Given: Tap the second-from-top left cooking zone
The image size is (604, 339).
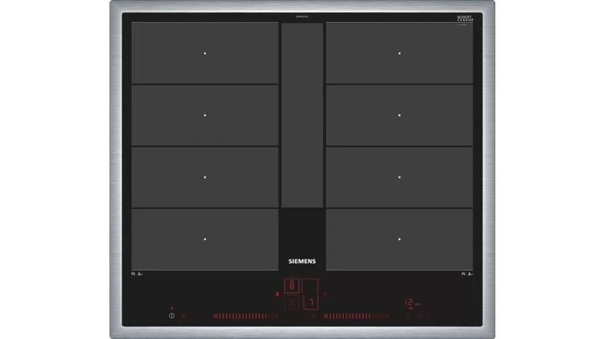Looking at the screenshot, I should pos(205,115).
